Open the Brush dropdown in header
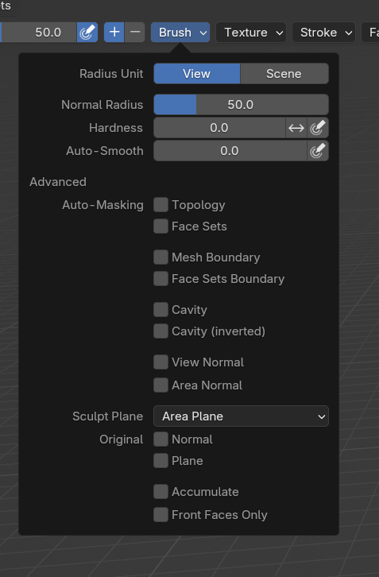 [x=180, y=33]
